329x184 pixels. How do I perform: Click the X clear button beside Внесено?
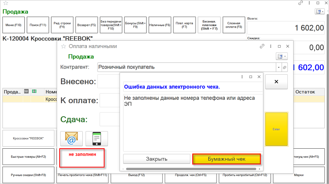276,82
